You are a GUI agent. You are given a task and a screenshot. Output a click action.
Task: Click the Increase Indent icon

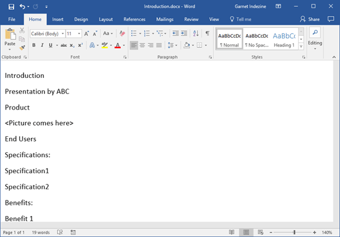click(x=184, y=33)
